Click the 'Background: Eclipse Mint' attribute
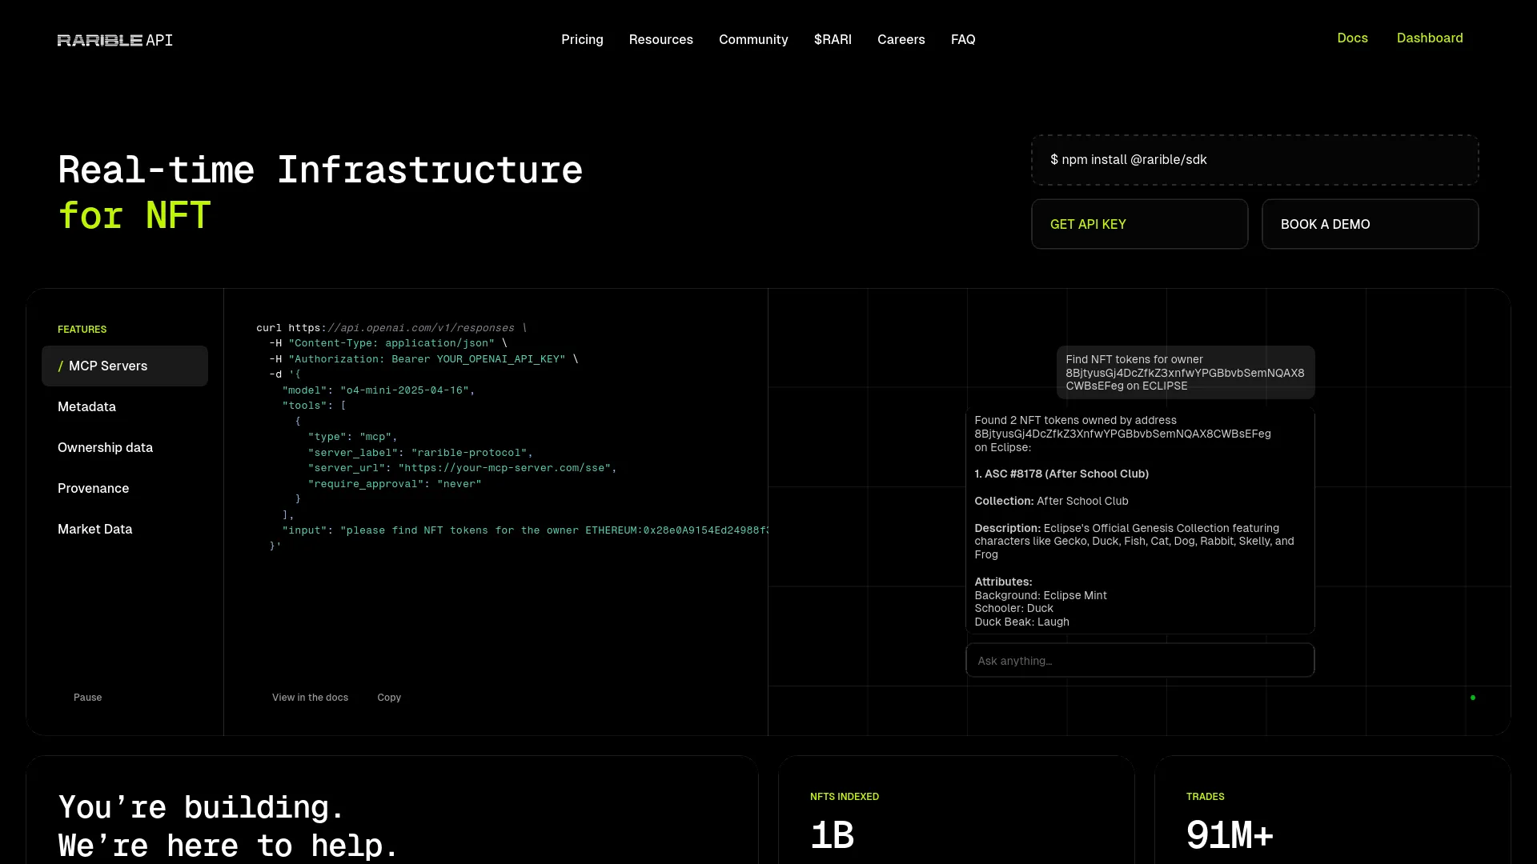The width and height of the screenshot is (1537, 864). [x=1041, y=595]
